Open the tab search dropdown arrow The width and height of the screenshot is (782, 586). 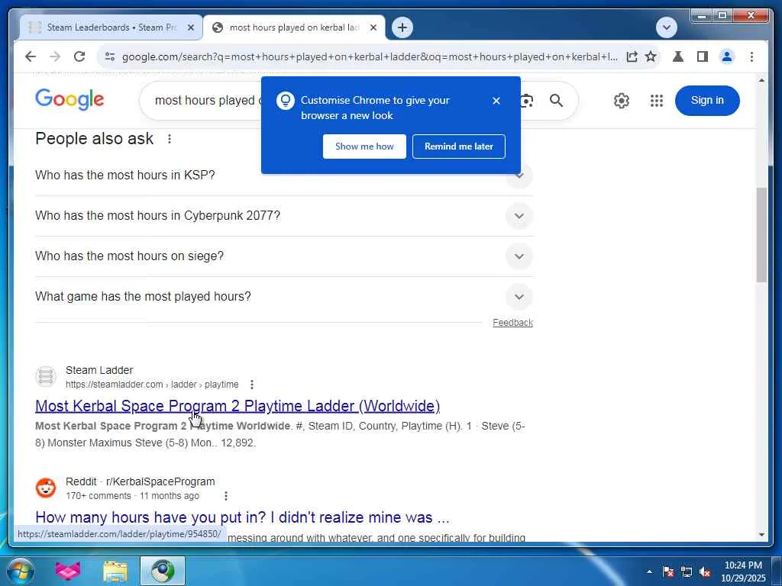click(666, 27)
